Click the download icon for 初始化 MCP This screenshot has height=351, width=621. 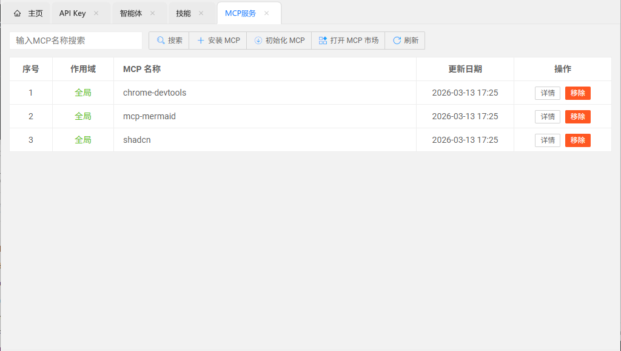click(258, 41)
